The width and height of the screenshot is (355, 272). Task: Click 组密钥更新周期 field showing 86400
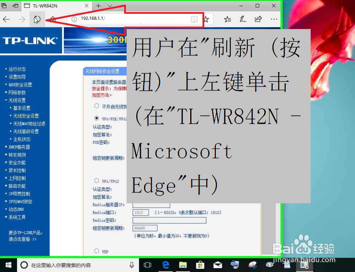(x=145, y=228)
